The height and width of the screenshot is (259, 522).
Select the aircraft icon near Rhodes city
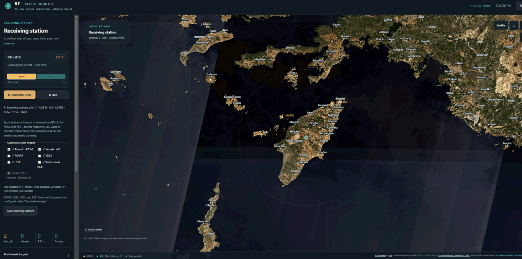coord(332,103)
